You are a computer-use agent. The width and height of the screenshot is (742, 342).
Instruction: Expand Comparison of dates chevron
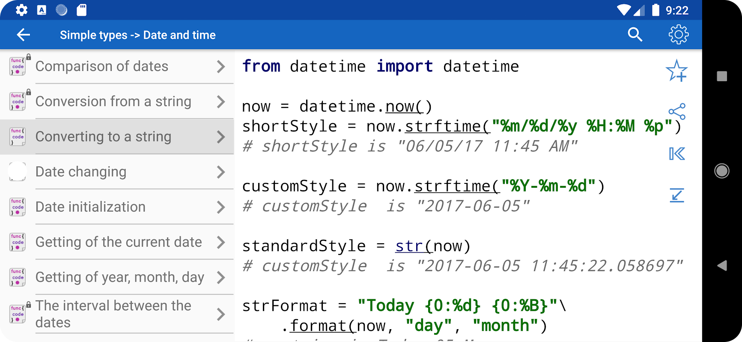tap(221, 67)
